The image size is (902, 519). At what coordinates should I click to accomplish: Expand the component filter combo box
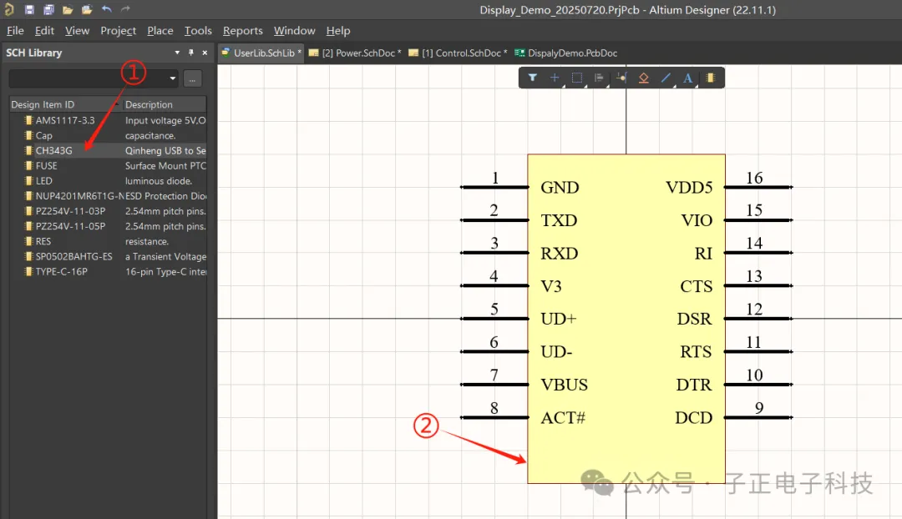[x=173, y=78]
